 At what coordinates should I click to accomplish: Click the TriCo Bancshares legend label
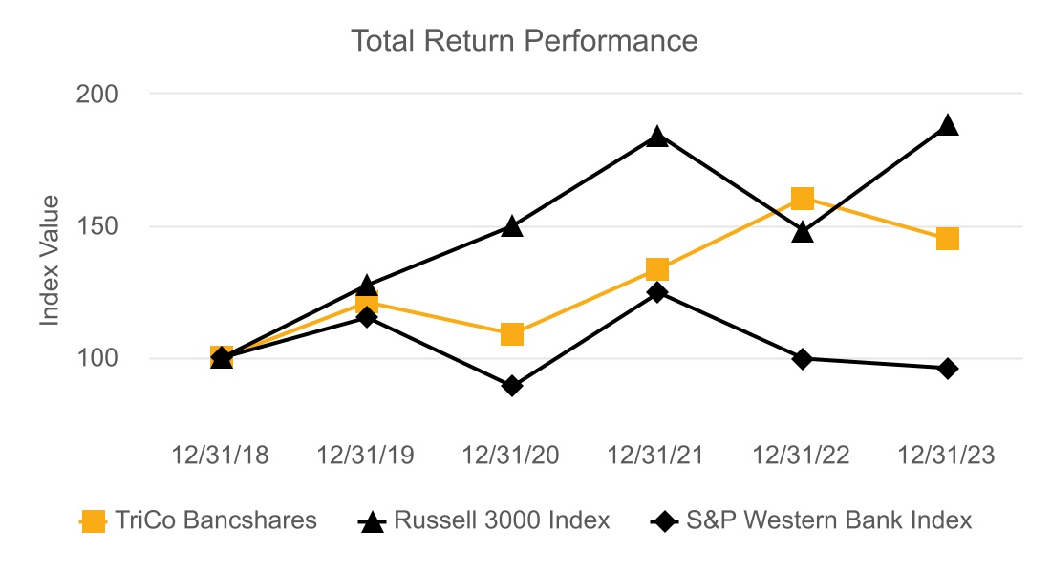[x=216, y=520]
